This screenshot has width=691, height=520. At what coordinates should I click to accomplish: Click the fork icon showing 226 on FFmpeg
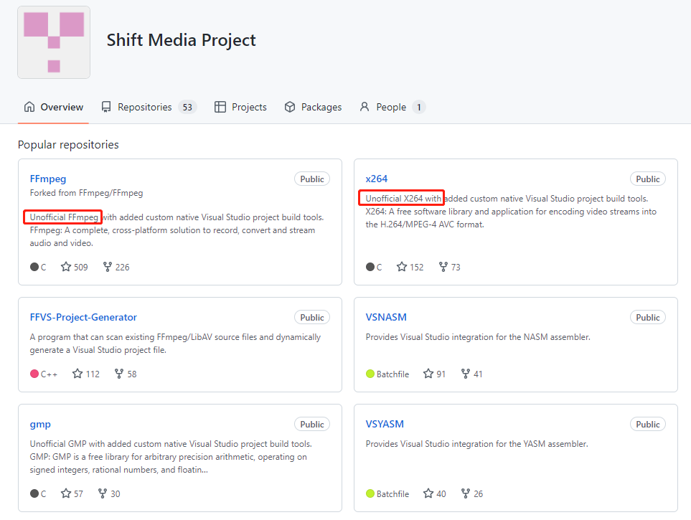108,267
